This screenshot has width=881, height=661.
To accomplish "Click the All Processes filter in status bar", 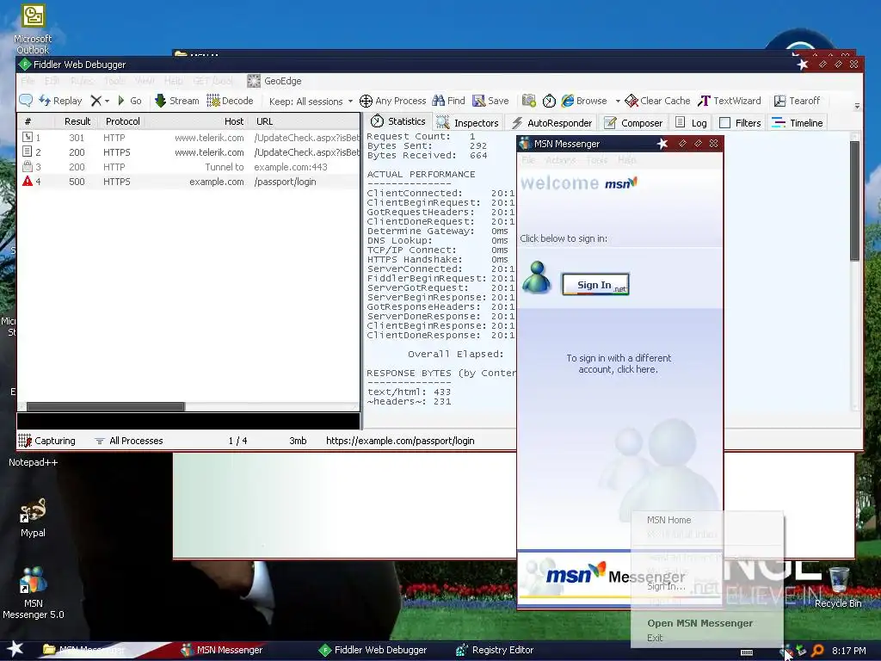I will [x=129, y=441].
